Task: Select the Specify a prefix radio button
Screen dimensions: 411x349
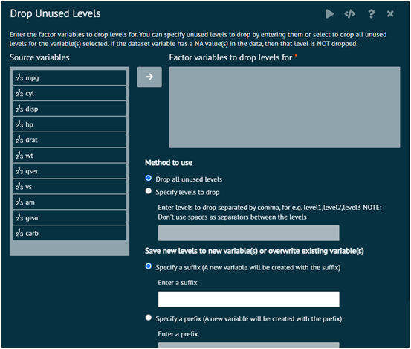Action: pos(149,318)
